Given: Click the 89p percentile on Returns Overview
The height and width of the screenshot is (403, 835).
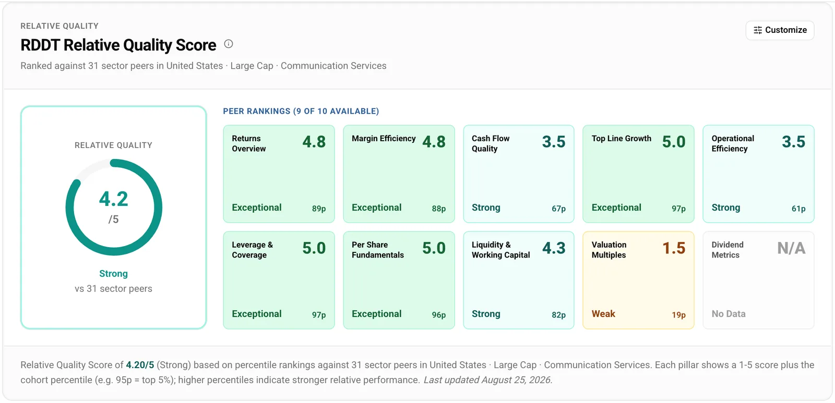Looking at the screenshot, I should [x=319, y=209].
